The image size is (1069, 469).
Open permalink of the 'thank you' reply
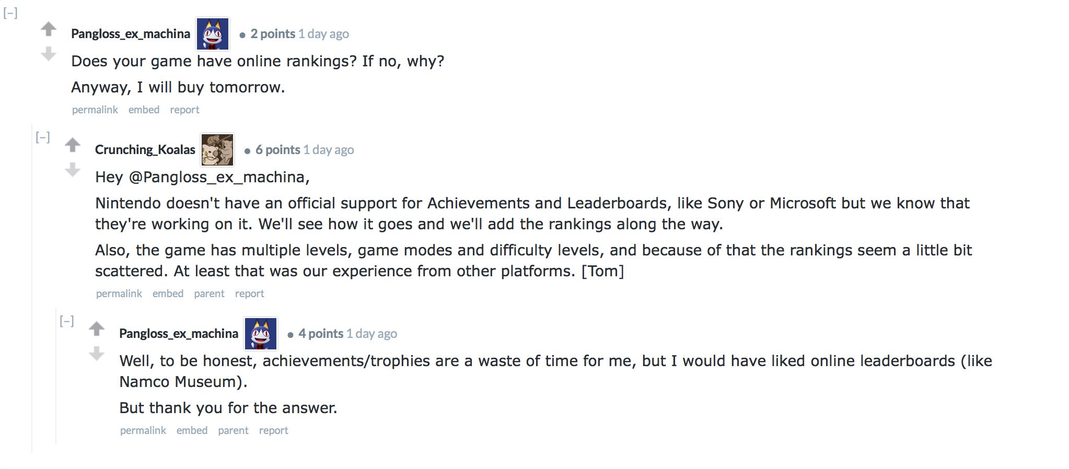pos(143,430)
